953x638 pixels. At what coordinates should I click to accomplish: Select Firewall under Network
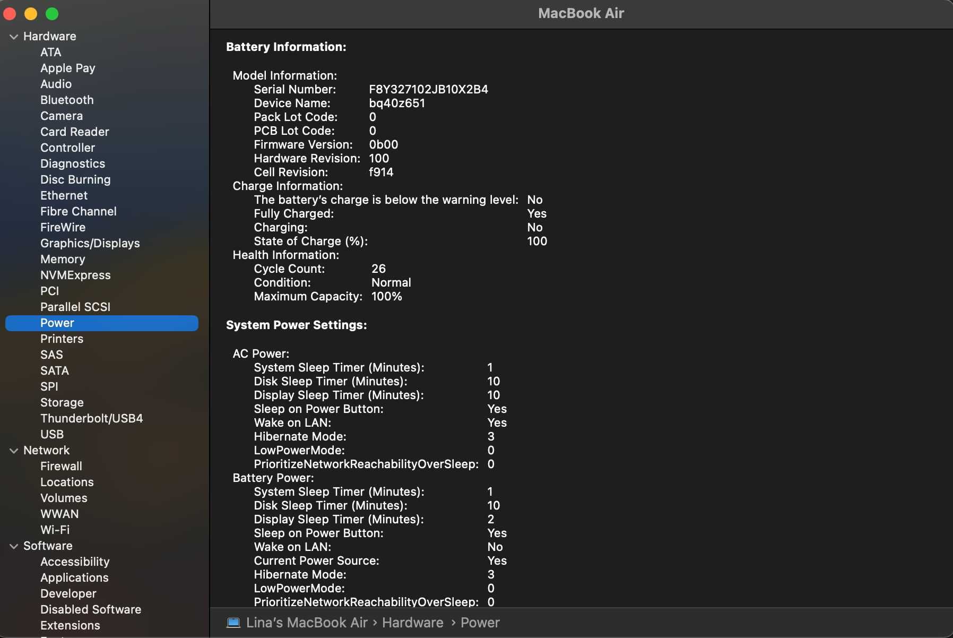pyautogui.click(x=62, y=466)
